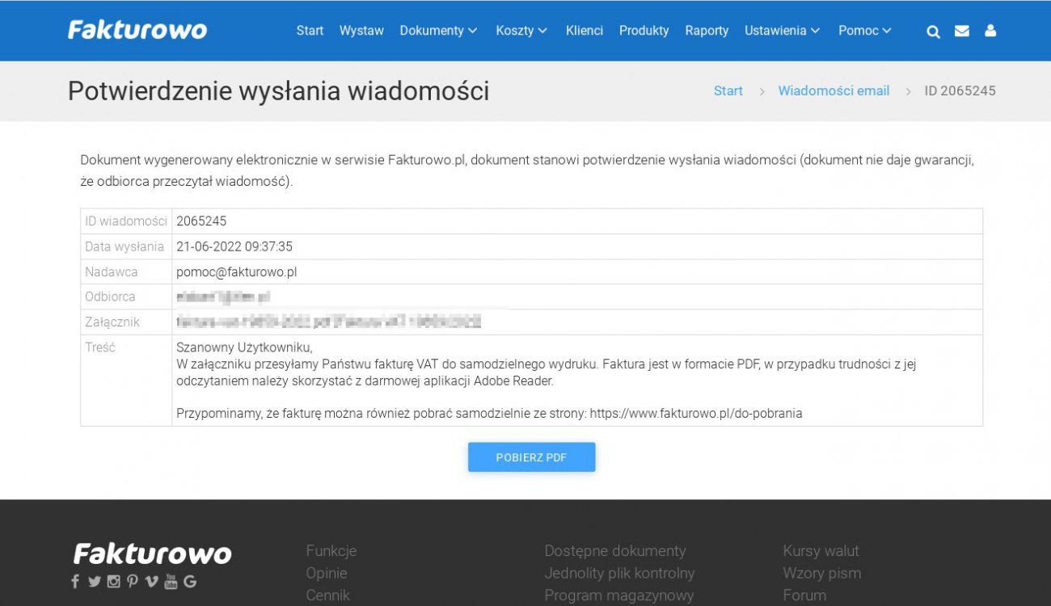Expand the Koszty dropdown menu
This screenshot has height=606, width=1051.
click(x=521, y=31)
